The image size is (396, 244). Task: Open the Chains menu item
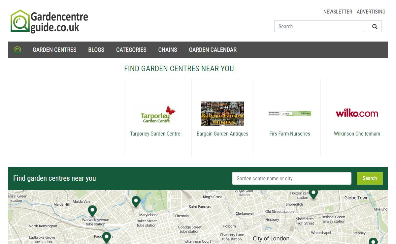[168, 50]
